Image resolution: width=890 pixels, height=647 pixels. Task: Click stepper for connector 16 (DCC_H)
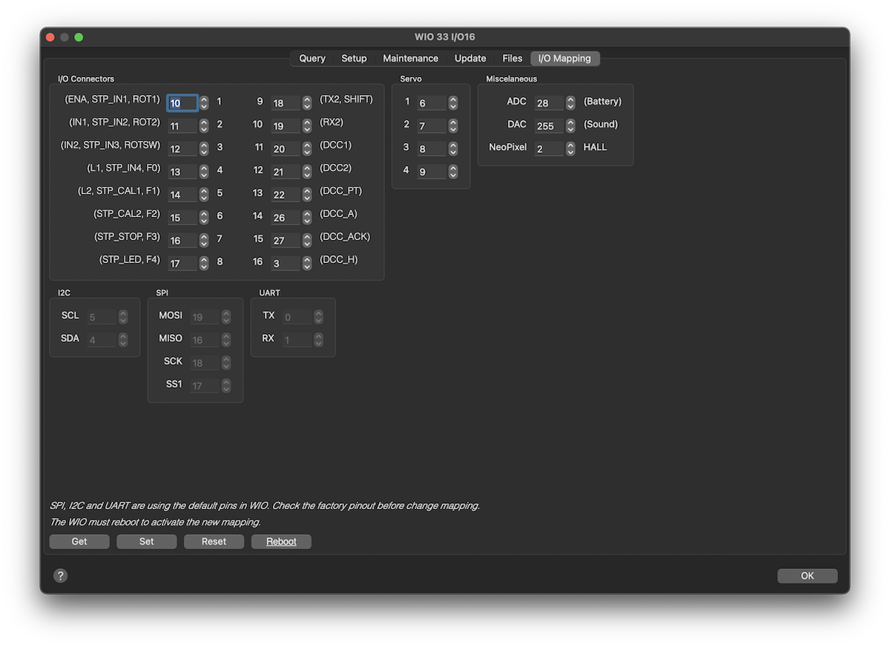pos(307,263)
